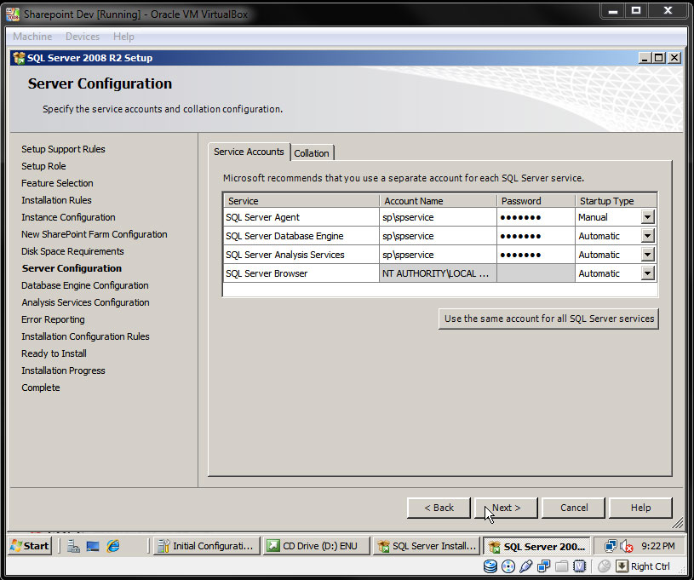Click VirtualBox network adapter status icon

click(543, 566)
